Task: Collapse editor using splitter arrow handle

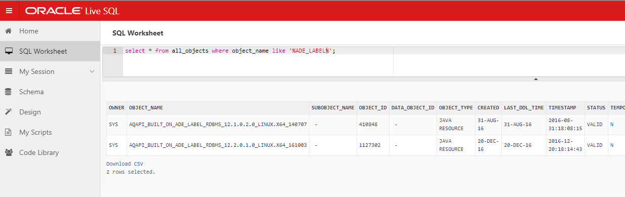Action: [535, 79]
